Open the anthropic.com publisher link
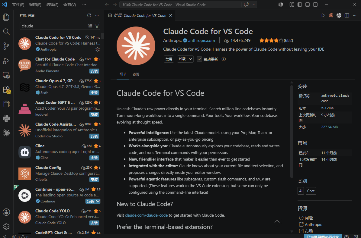361x238 pixels. [201, 40]
